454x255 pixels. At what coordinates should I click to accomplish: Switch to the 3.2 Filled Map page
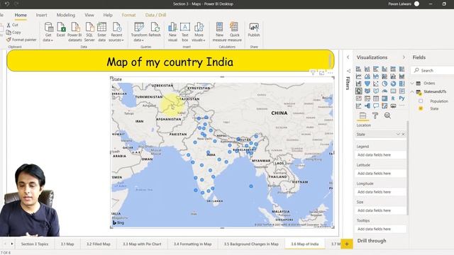click(99, 244)
